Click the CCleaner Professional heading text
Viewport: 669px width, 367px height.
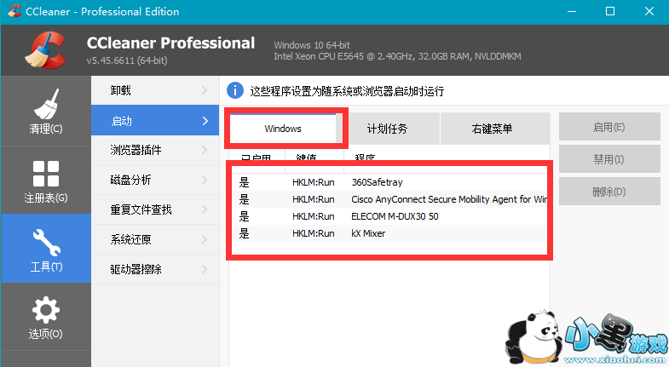point(170,43)
